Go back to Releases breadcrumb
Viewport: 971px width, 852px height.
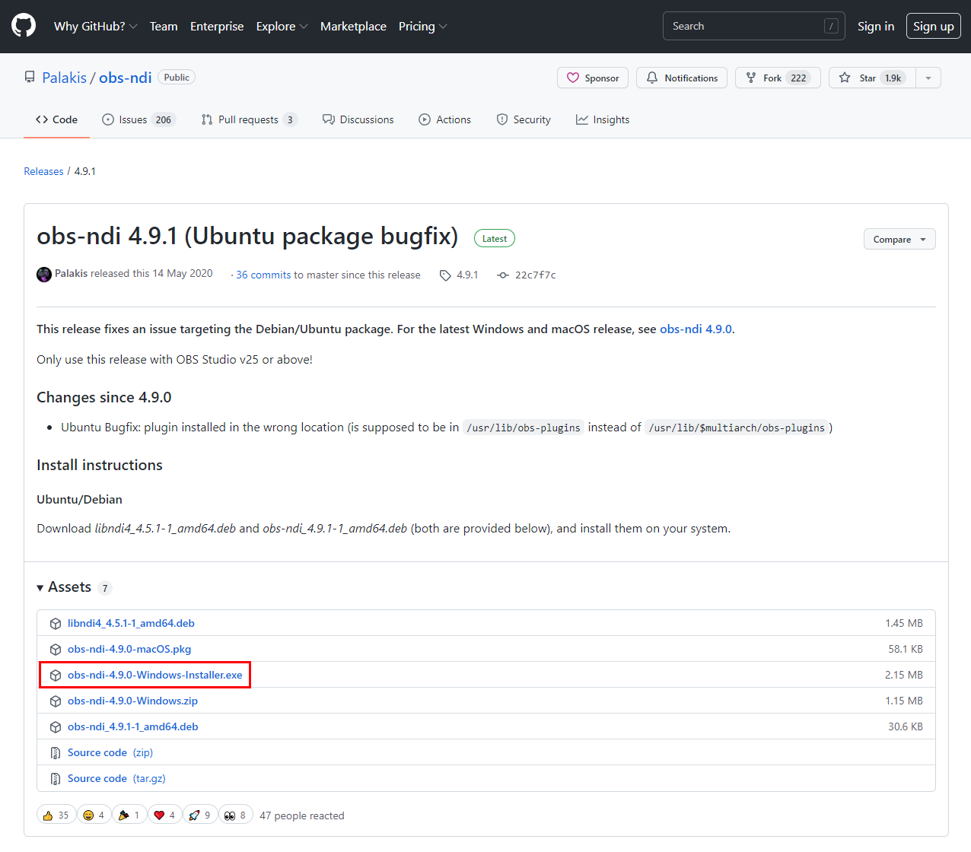coord(43,171)
